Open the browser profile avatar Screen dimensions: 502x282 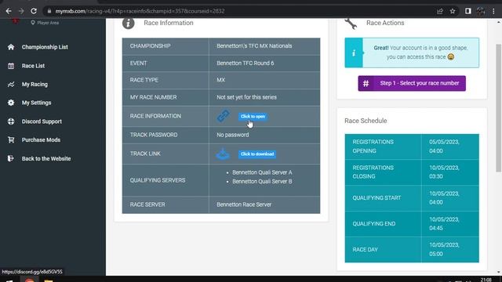tap(481, 11)
